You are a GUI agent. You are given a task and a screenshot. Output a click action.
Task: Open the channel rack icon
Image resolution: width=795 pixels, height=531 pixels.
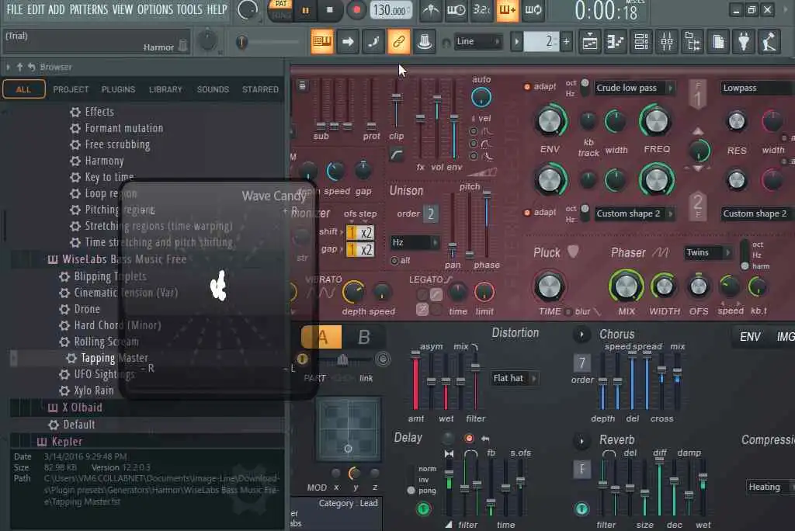[641, 42]
